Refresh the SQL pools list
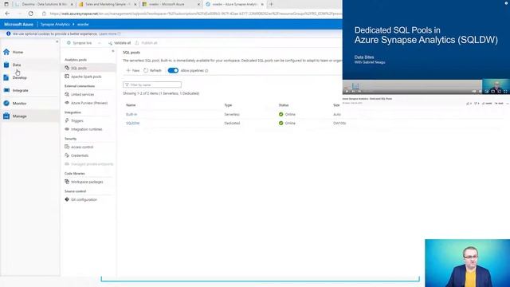Image resolution: width=510 pixels, height=287 pixels. tap(152, 70)
